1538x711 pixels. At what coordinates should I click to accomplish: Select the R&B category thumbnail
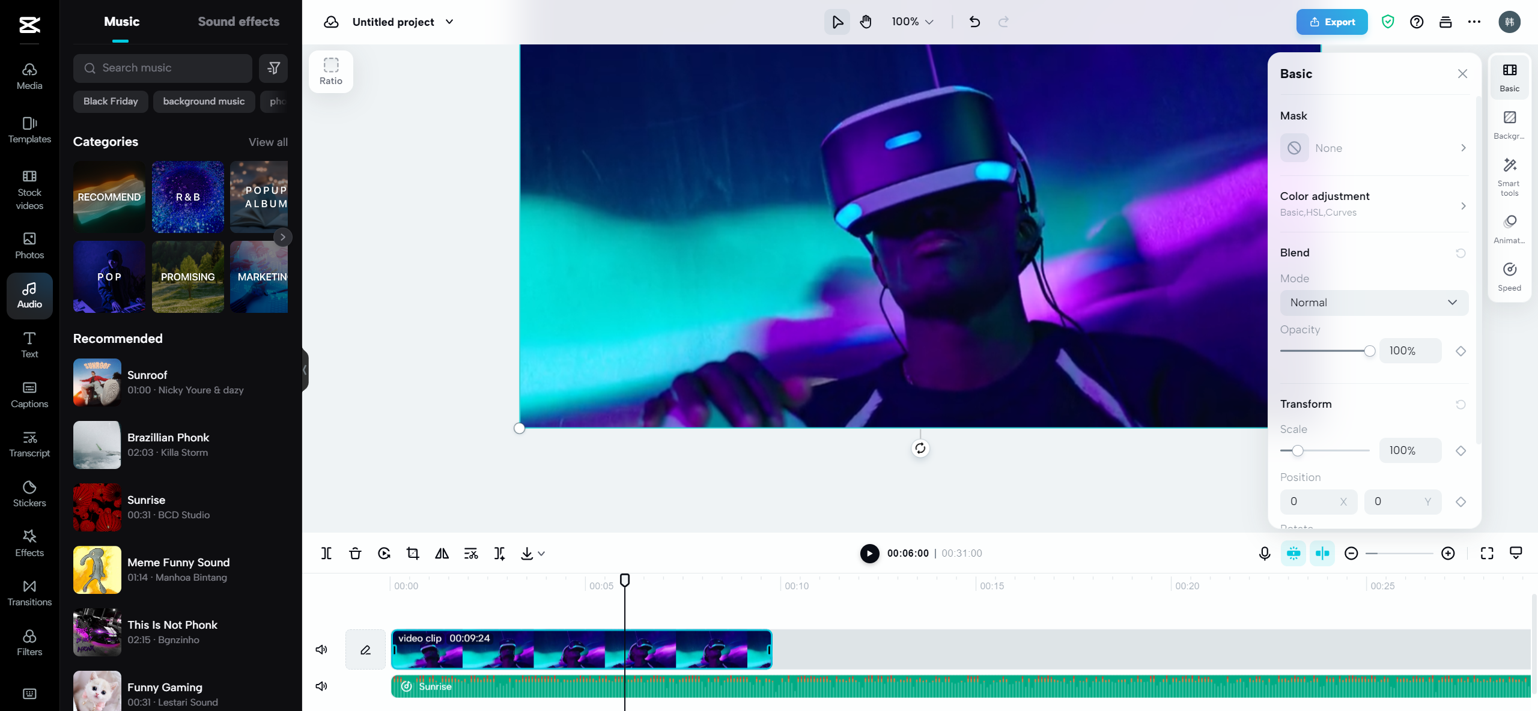[187, 197]
